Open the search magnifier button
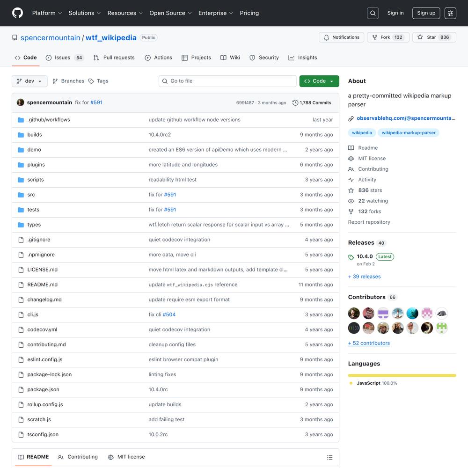The width and height of the screenshot is (468, 468). click(x=373, y=13)
